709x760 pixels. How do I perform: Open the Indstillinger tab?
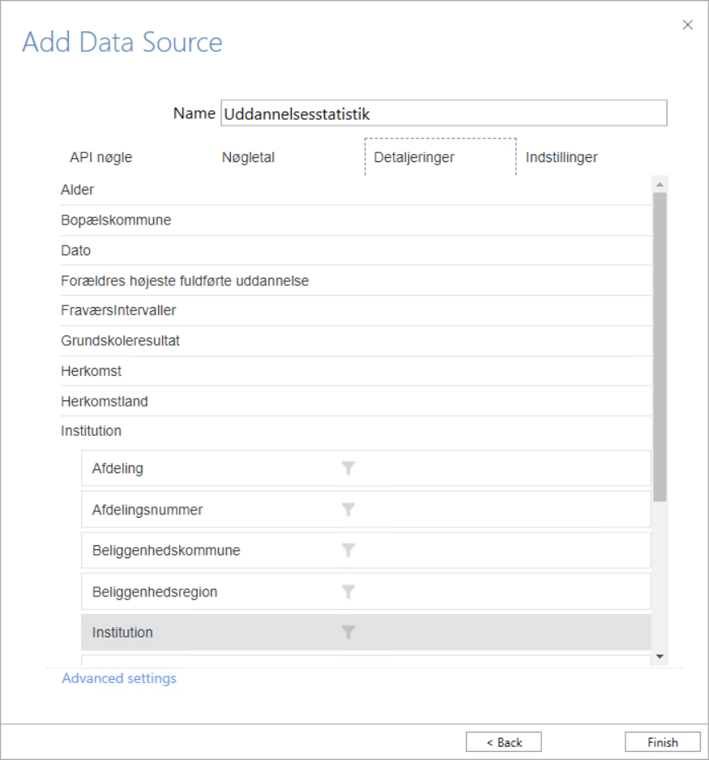[x=562, y=157]
